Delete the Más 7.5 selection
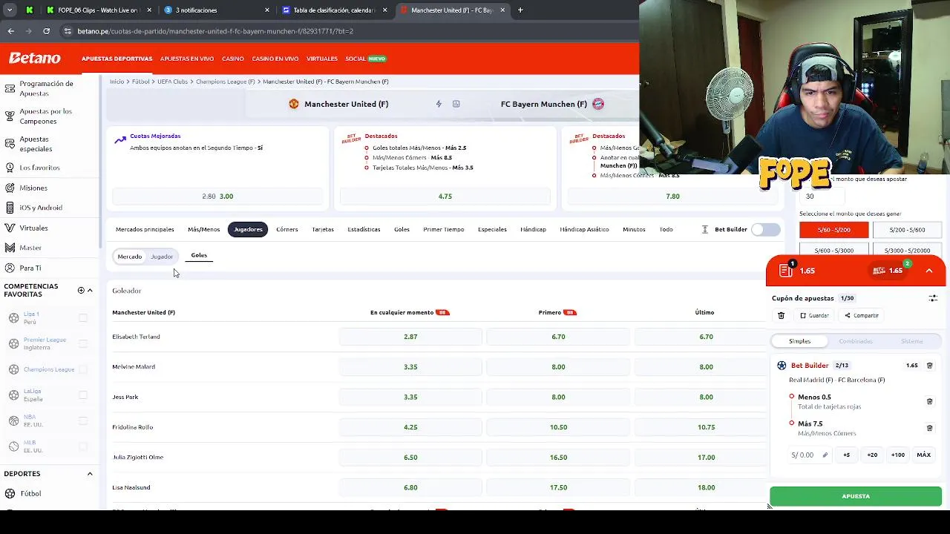The height and width of the screenshot is (534, 950). coord(929,428)
